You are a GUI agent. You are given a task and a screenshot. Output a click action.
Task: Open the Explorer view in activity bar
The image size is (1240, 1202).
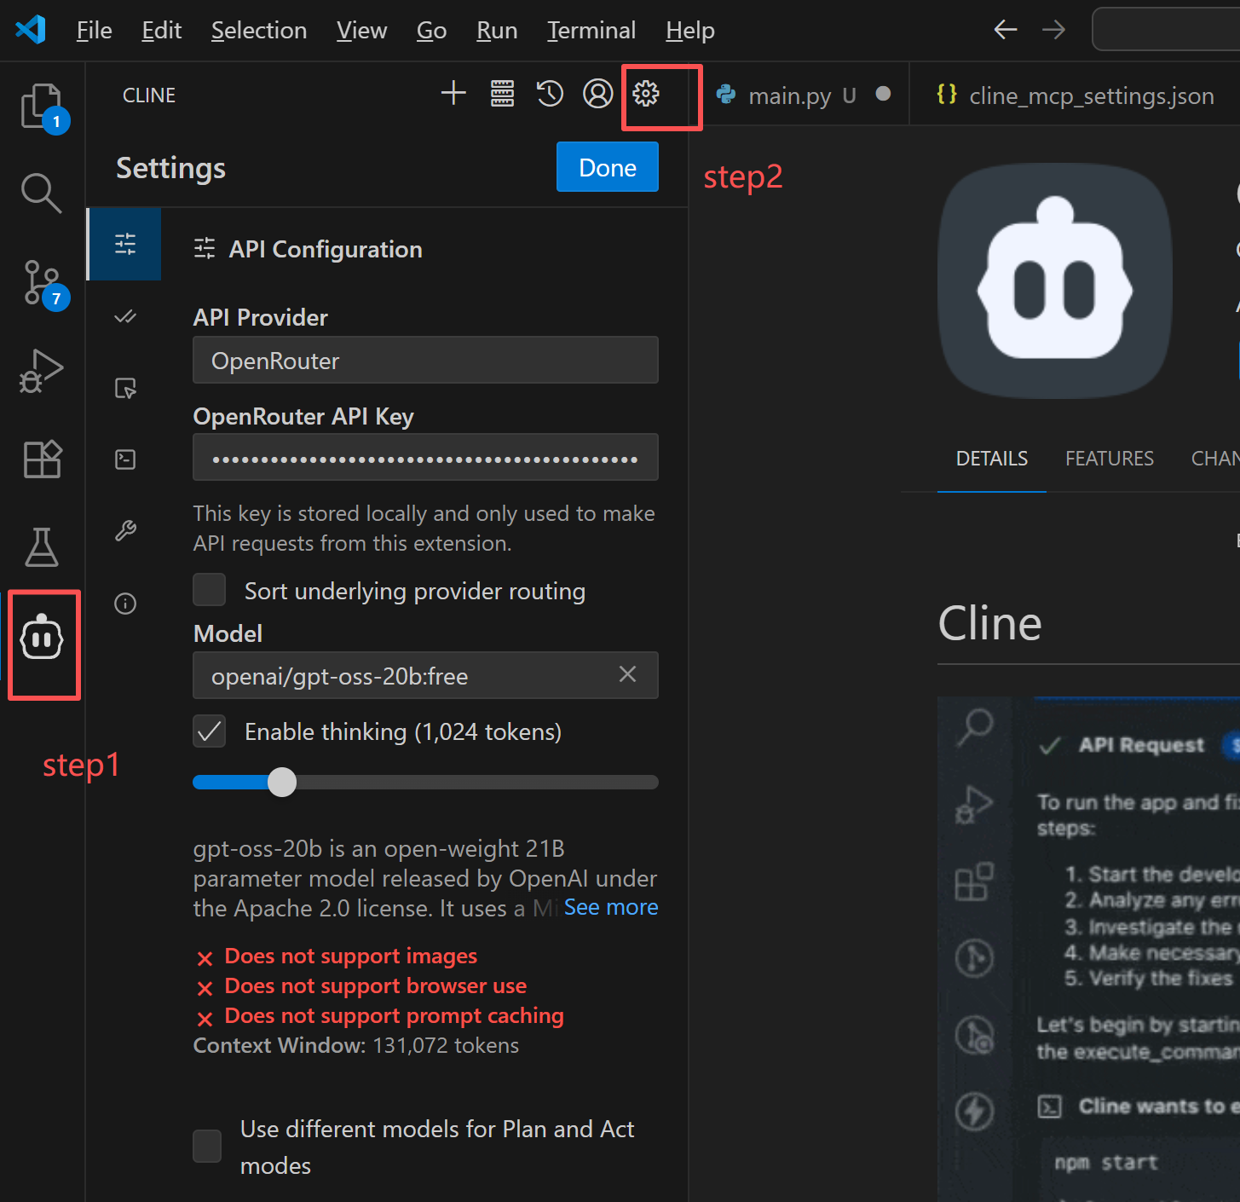pos(43,107)
